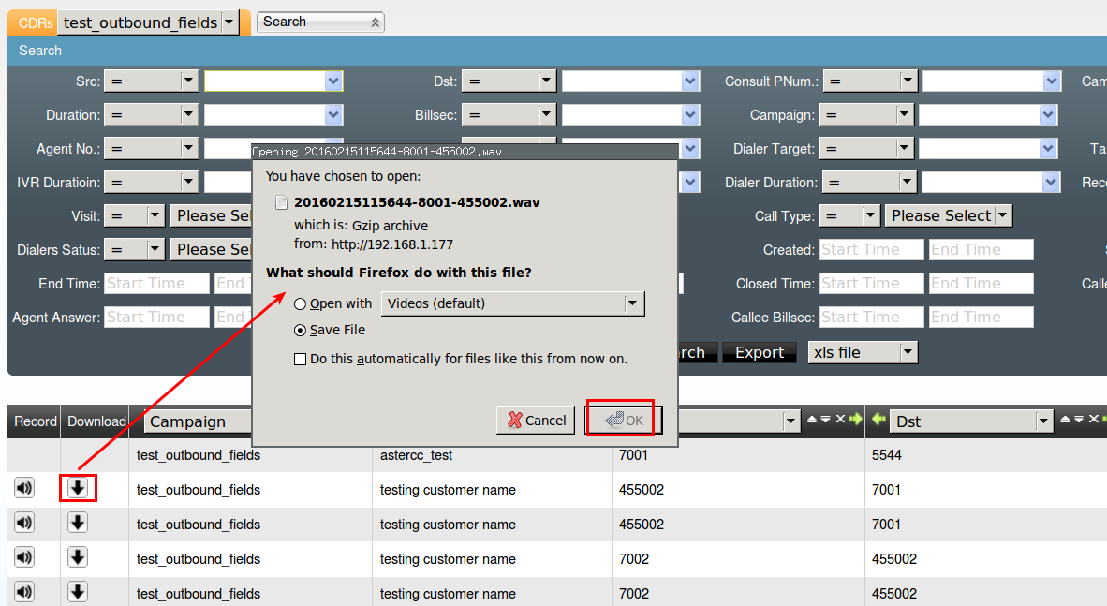Click the green left arrow beside Dst column

pyautogui.click(x=878, y=420)
